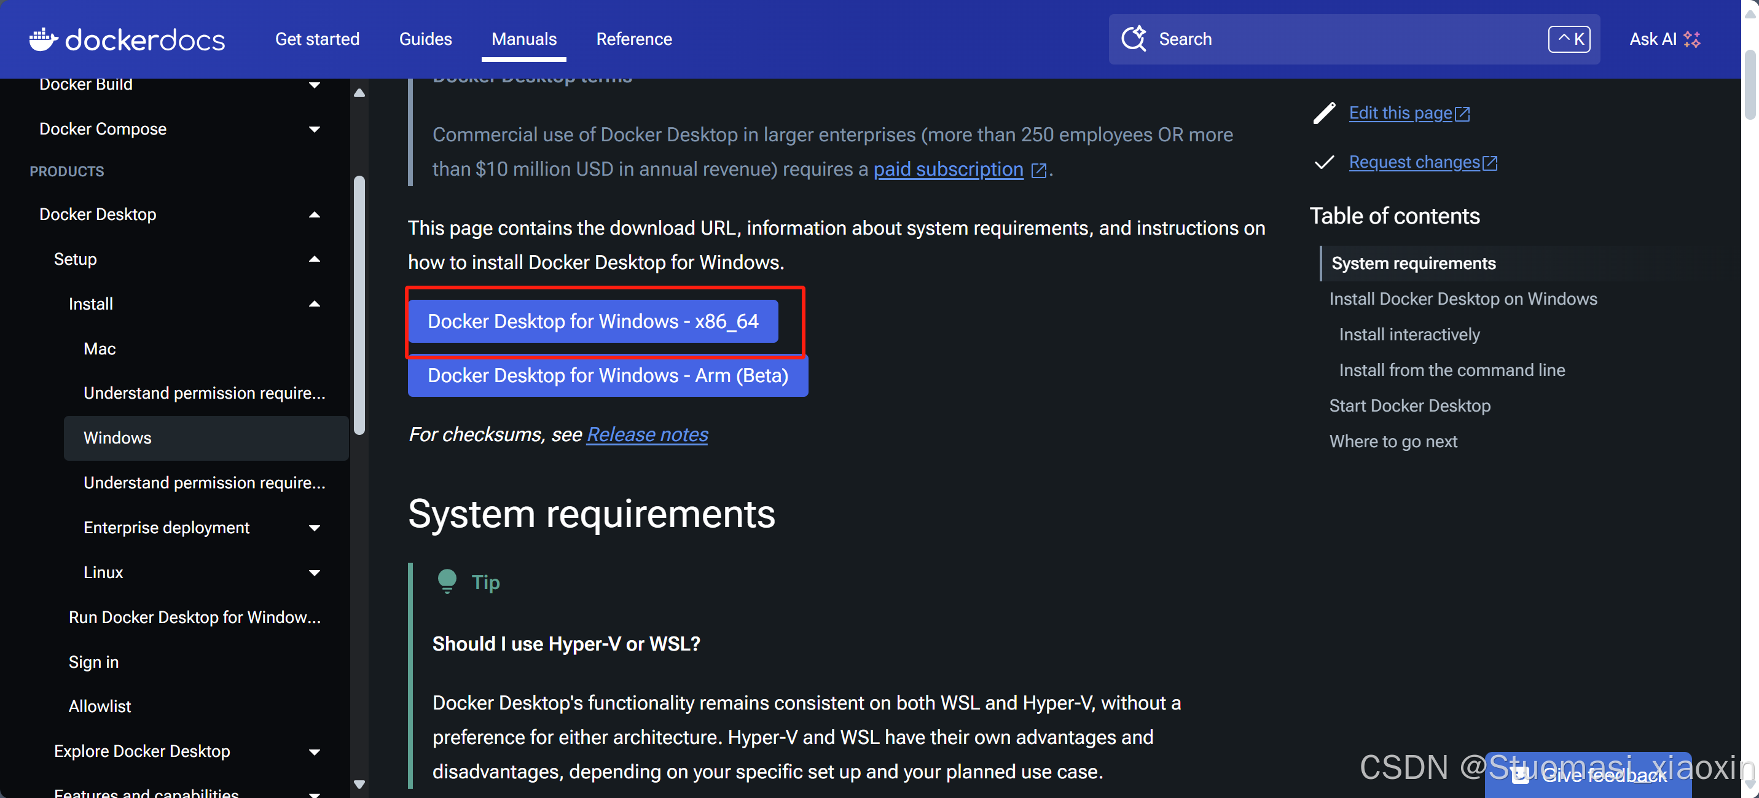Open the Guides nav tab
Viewport: 1759px width, 798px height.
click(425, 39)
